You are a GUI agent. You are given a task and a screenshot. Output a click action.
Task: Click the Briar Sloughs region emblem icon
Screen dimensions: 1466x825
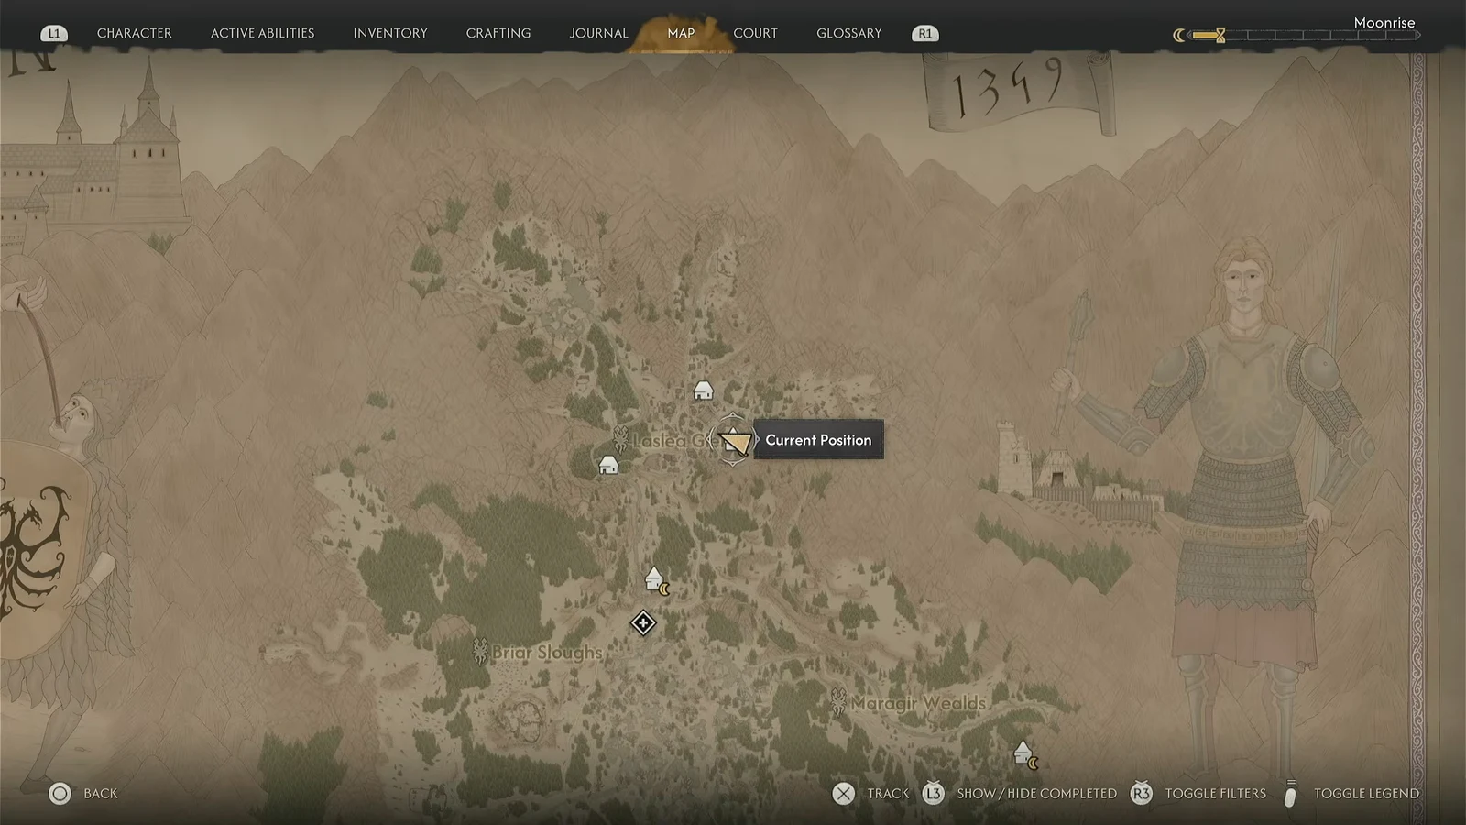click(x=479, y=651)
